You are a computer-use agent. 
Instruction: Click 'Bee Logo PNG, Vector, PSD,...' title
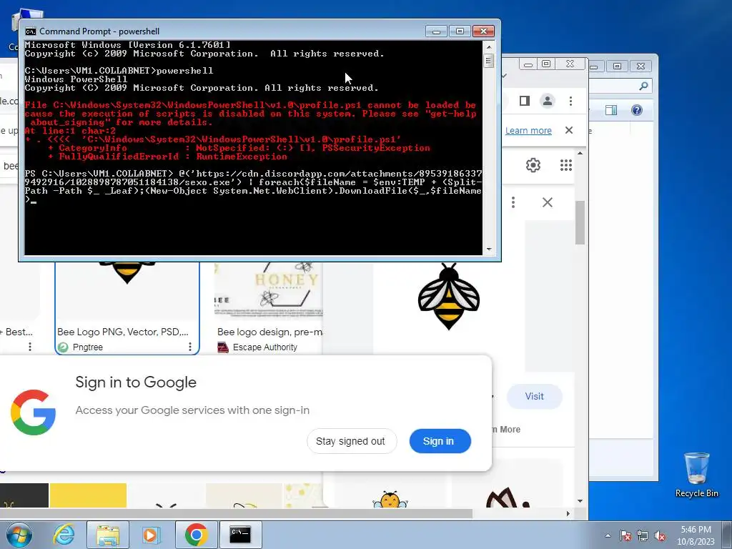coord(123,332)
